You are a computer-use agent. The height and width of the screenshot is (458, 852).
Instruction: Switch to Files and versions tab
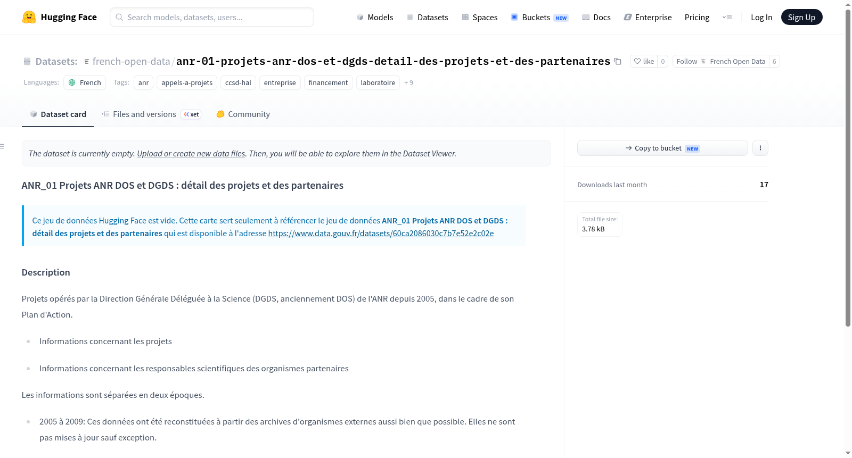click(x=151, y=114)
